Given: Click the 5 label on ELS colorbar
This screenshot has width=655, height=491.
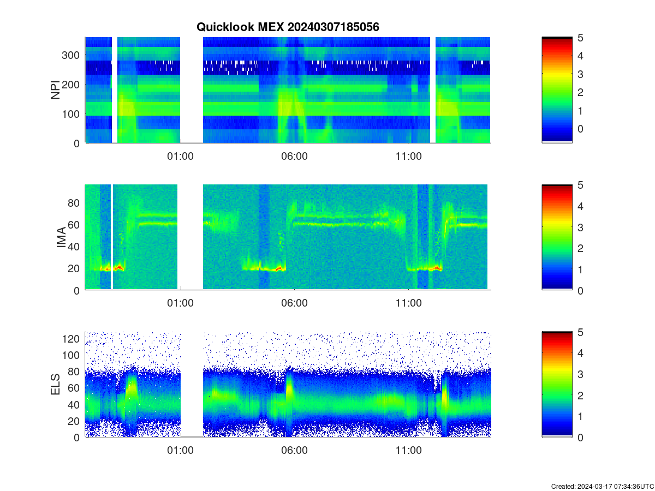Looking at the screenshot, I should pos(579,331).
